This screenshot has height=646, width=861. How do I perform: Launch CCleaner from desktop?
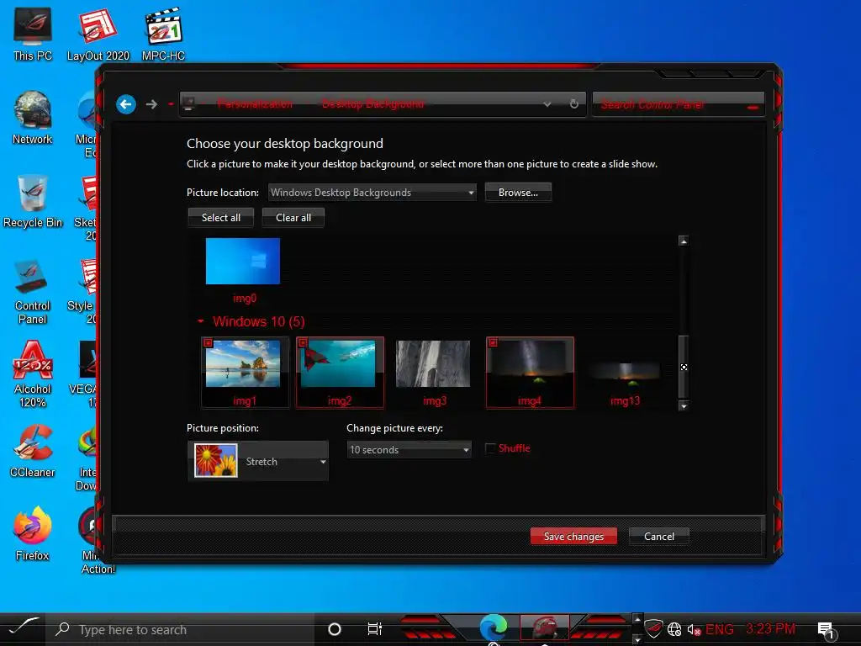[33, 452]
